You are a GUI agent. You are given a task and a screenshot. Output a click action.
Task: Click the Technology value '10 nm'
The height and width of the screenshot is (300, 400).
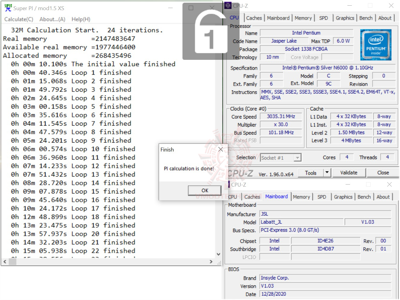[273, 57]
